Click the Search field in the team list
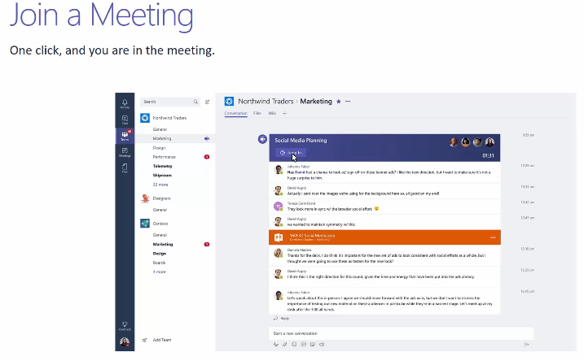The height and width of the screenshot is (361, 584). click(167, 102)
